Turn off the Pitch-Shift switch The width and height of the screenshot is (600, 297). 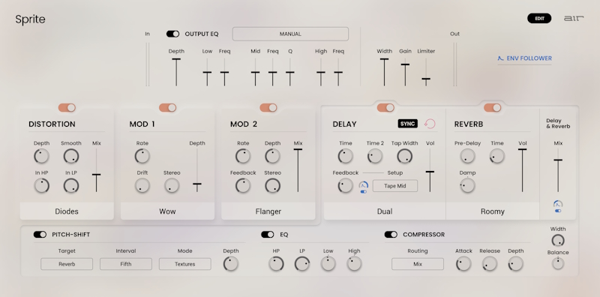(40, 235)
